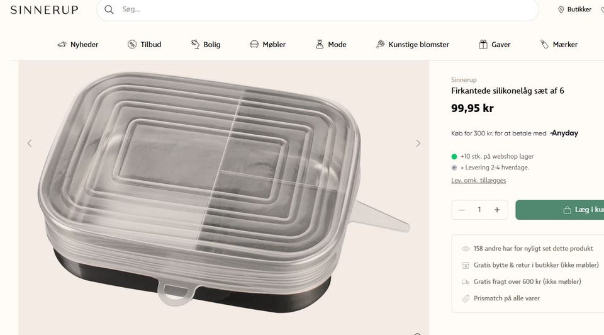Show the next product image

tap(418, 144)
